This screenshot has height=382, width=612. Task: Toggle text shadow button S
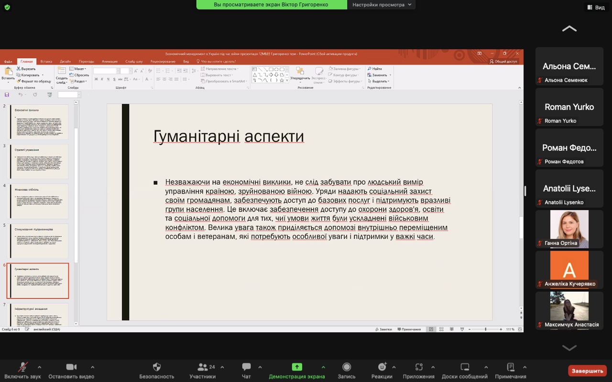[115, 79]
